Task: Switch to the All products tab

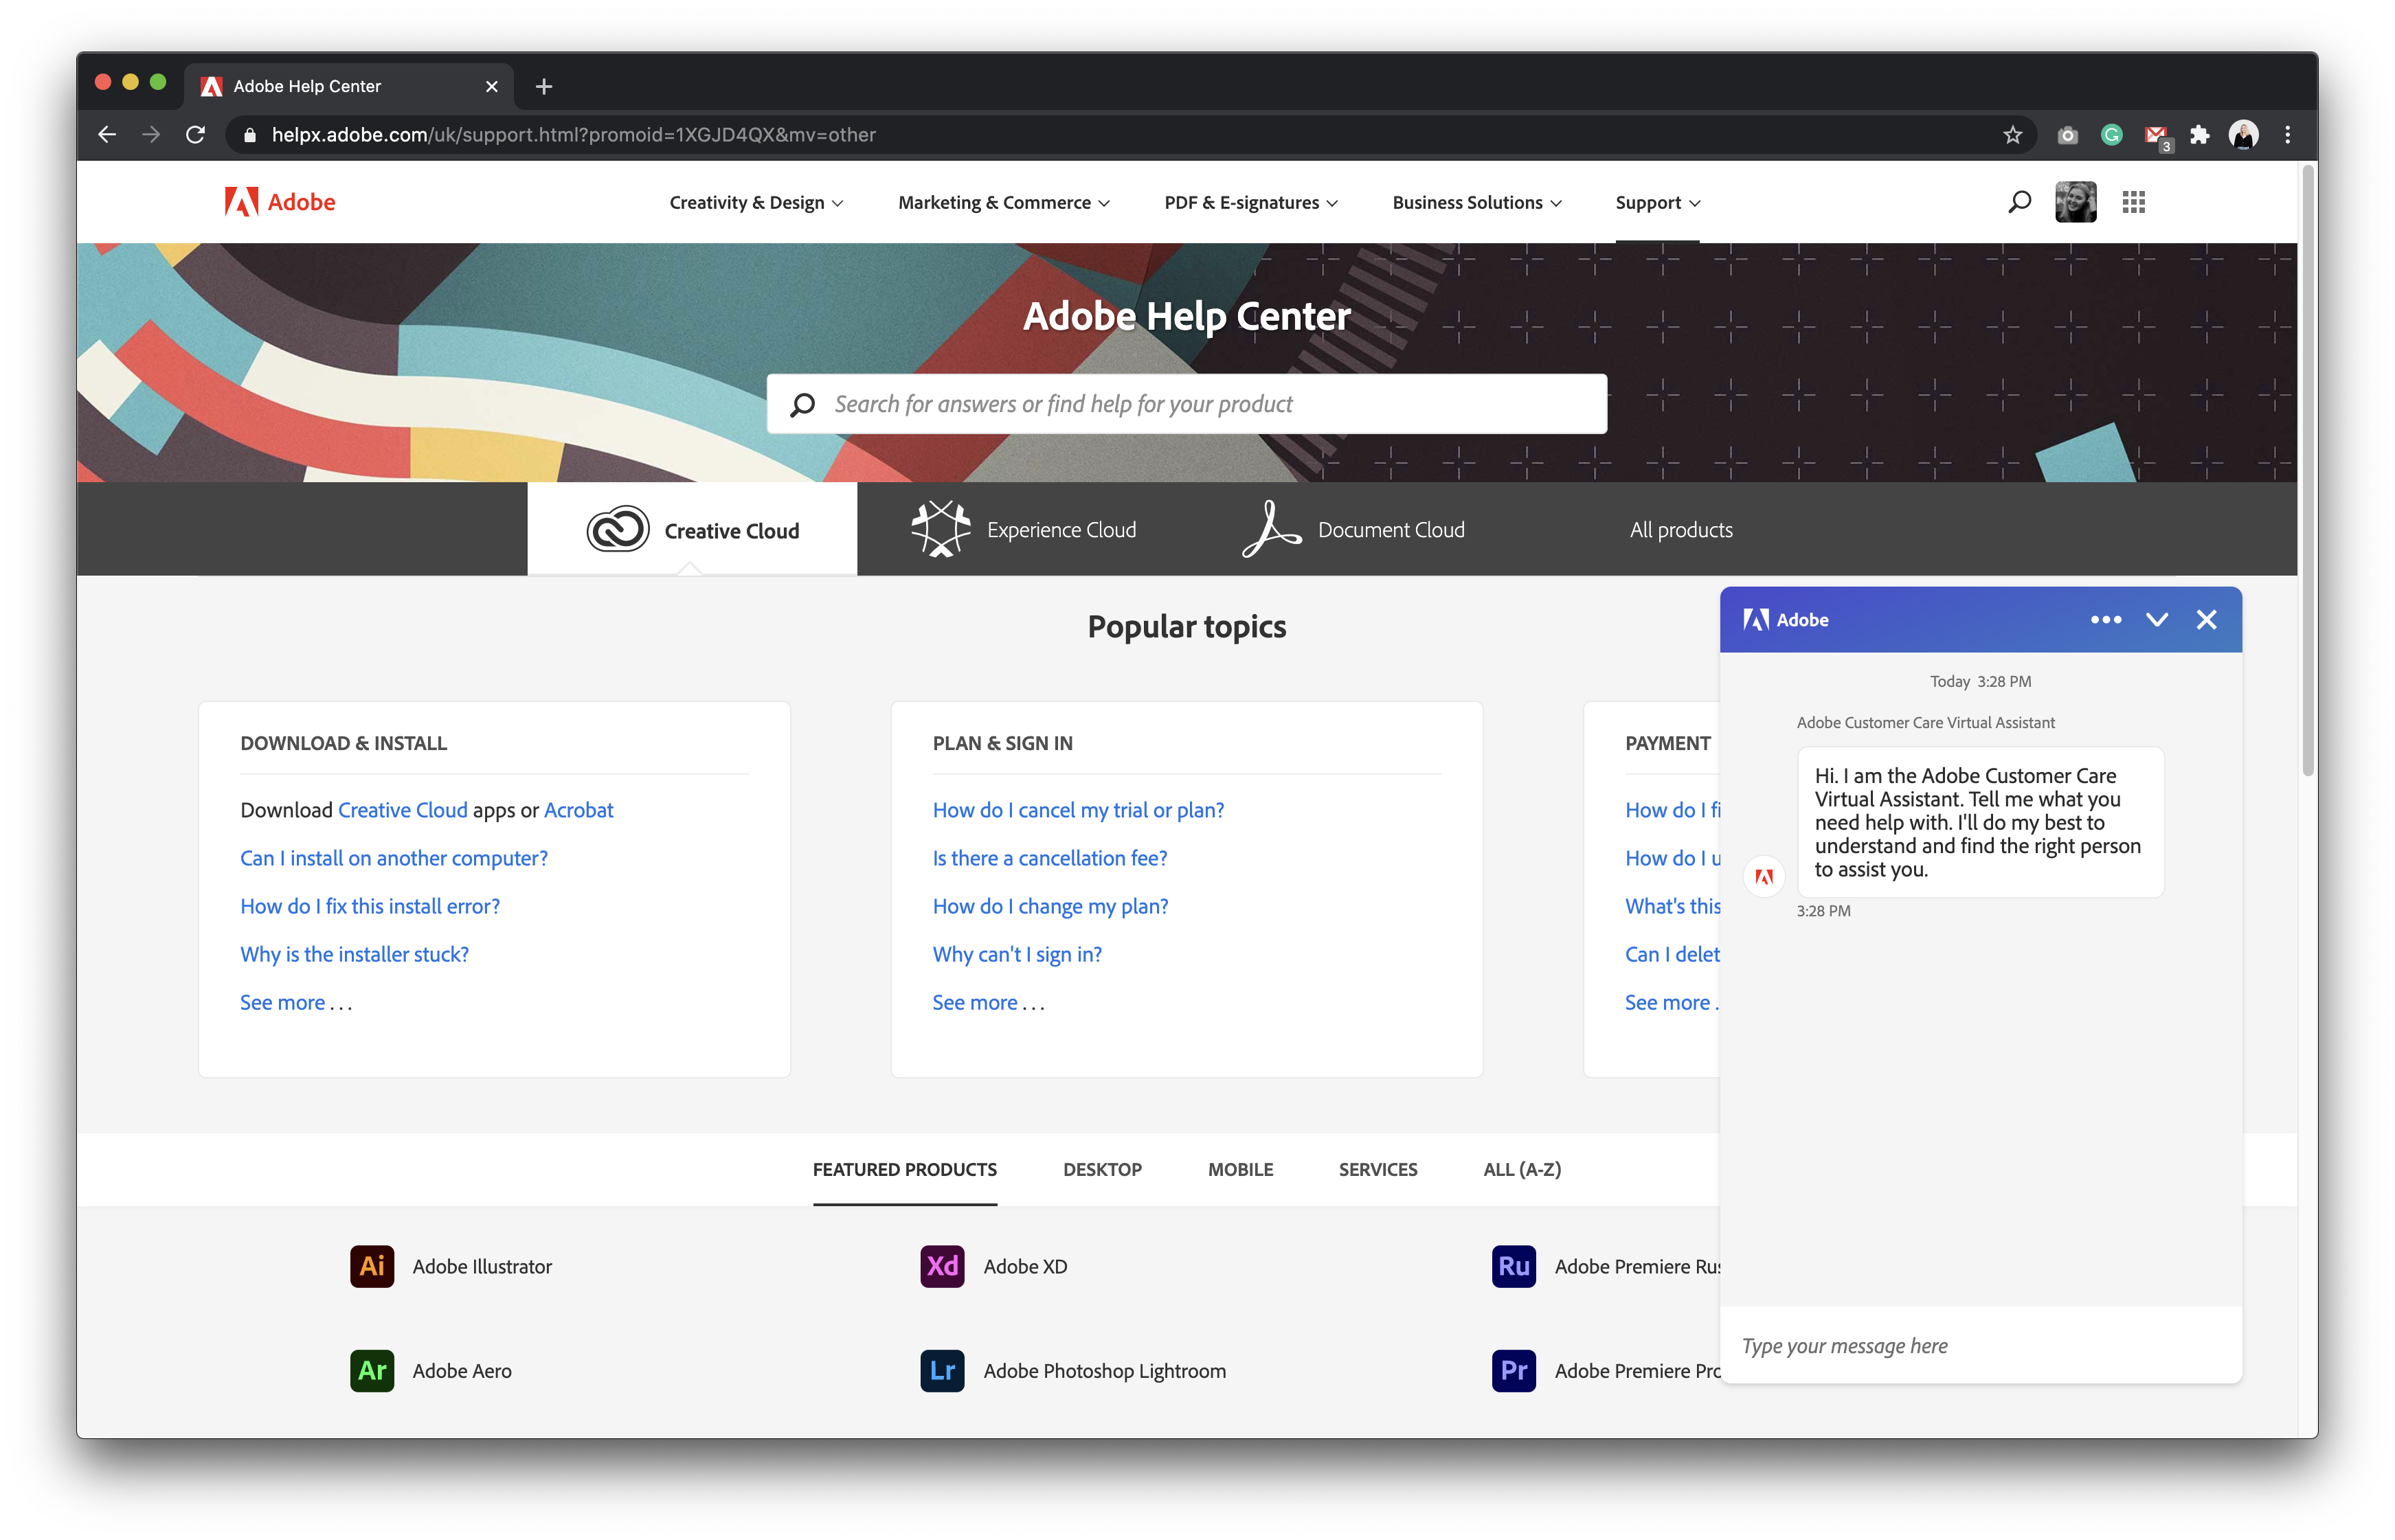Action: coord(1681,530)
